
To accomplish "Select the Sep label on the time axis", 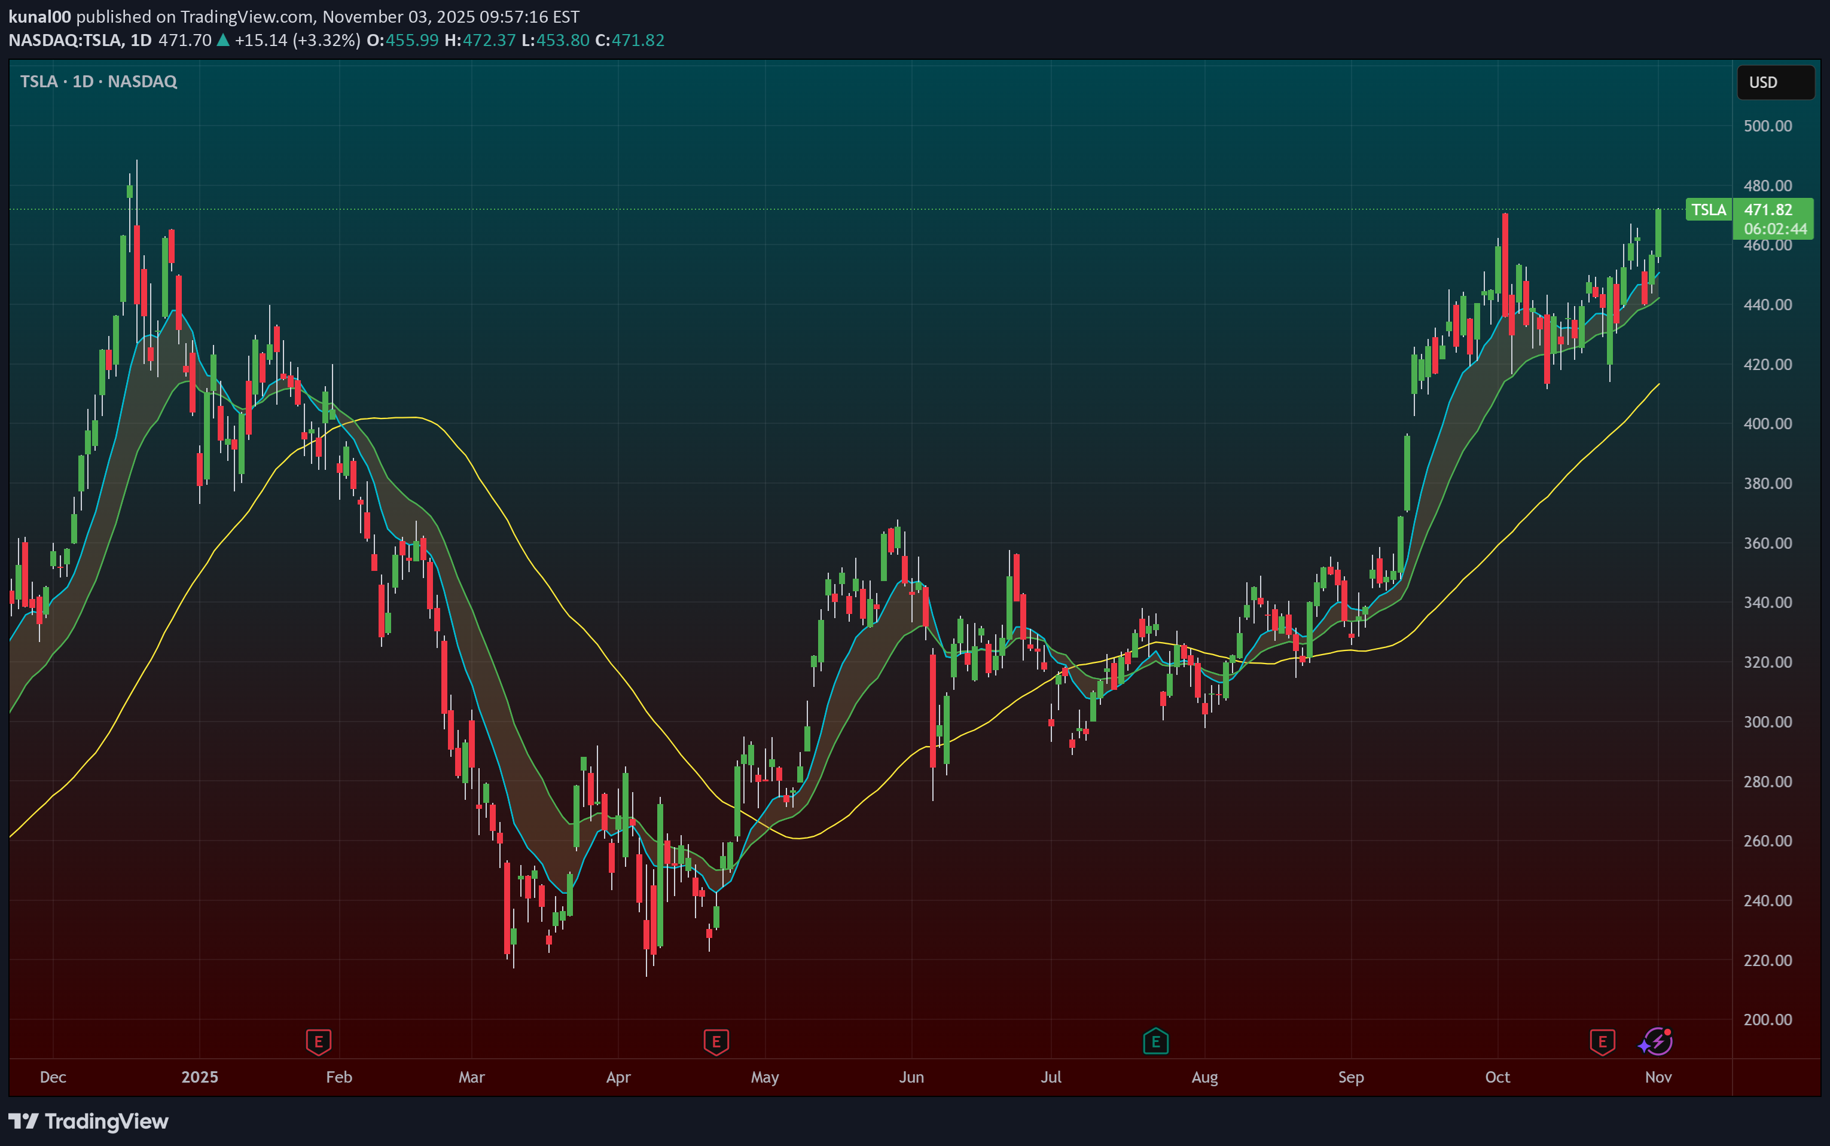I will click(x=1350, y=1077).
